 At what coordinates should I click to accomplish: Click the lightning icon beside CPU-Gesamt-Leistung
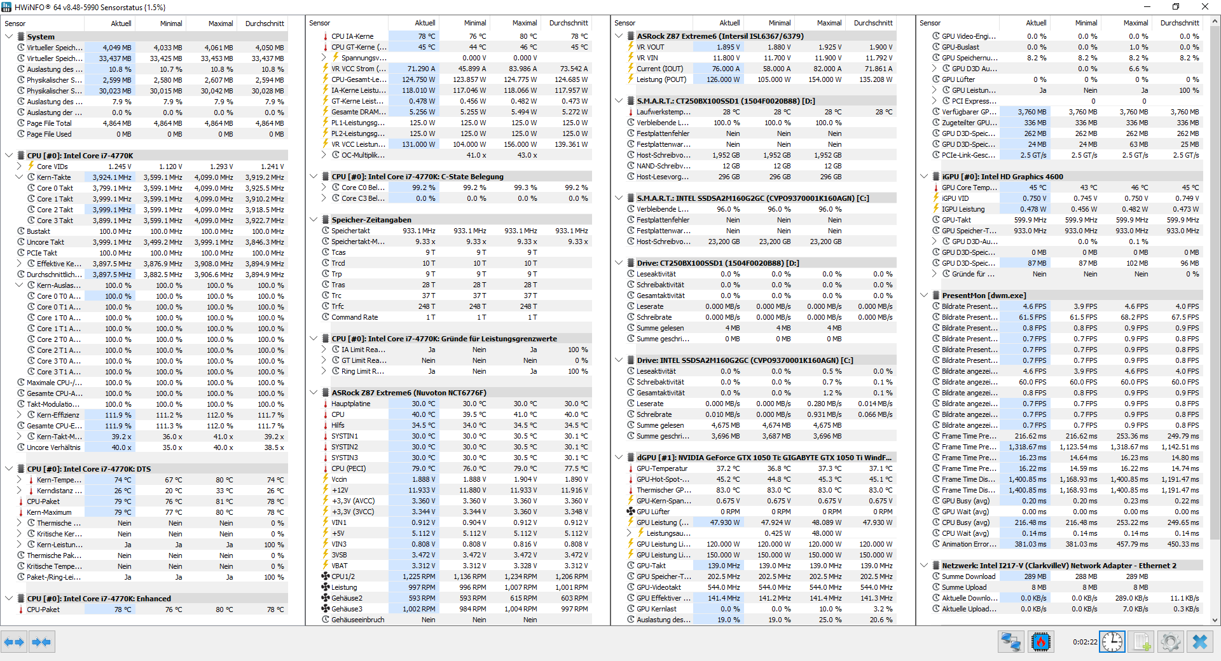[326, 79]
